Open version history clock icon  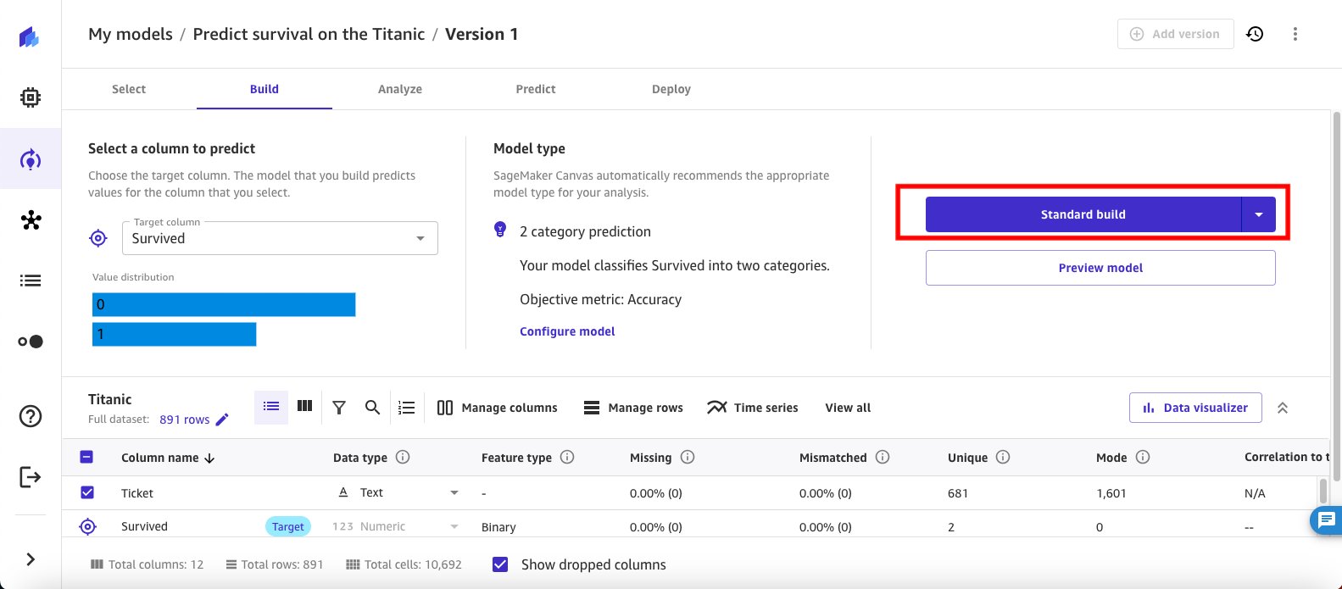click(1255, 34)
